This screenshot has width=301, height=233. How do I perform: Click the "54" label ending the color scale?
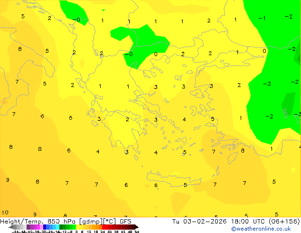137,232
